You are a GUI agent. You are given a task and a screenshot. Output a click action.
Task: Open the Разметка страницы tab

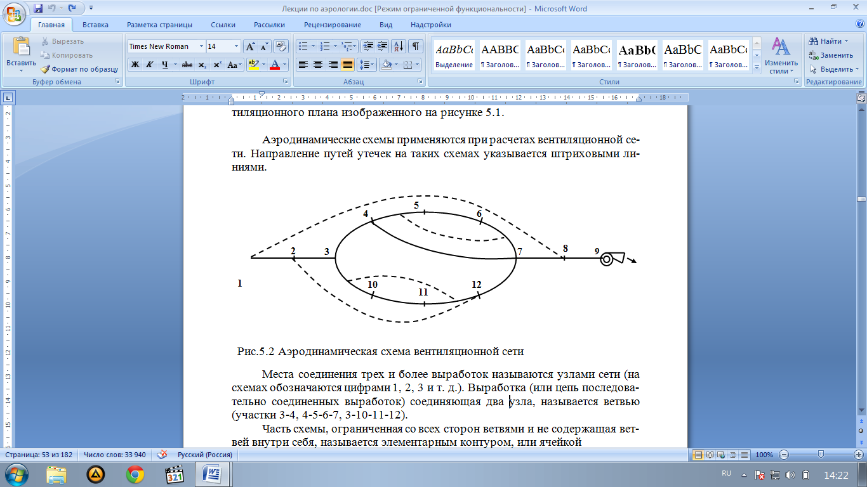(159, 25)
